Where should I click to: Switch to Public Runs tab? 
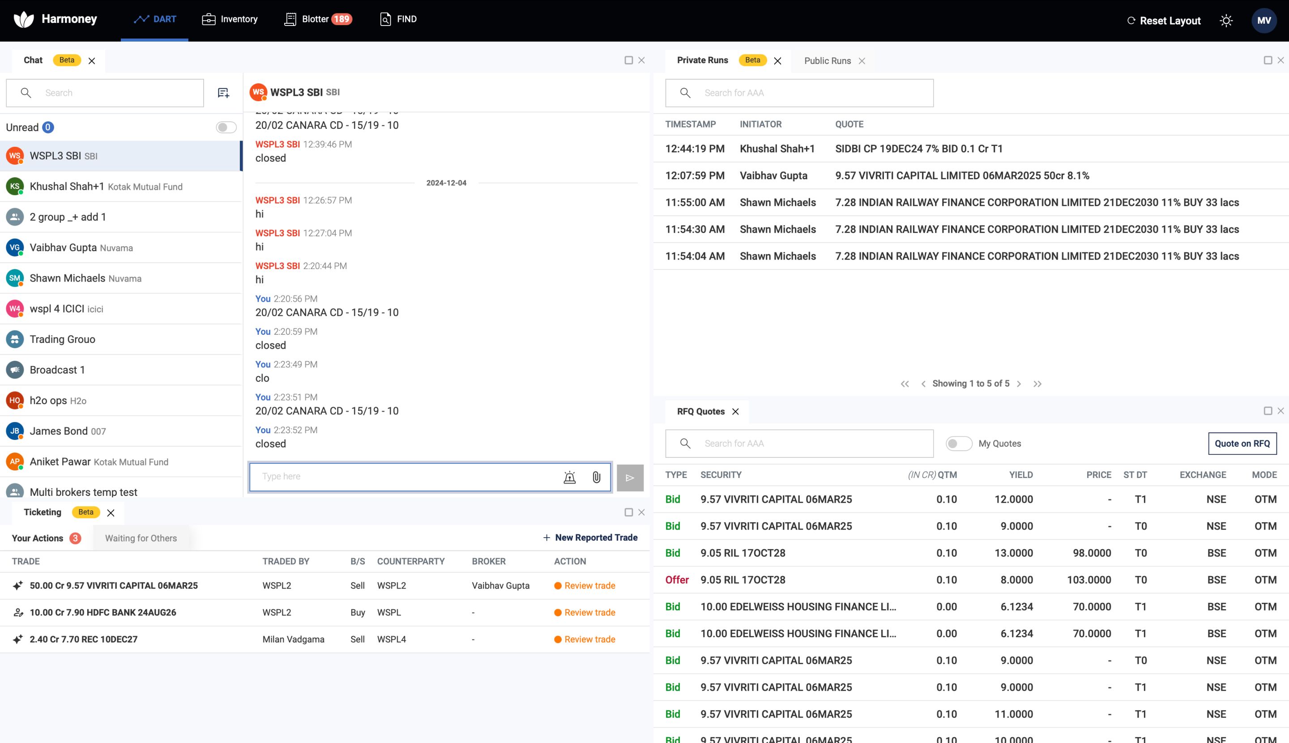coord(827,61)
